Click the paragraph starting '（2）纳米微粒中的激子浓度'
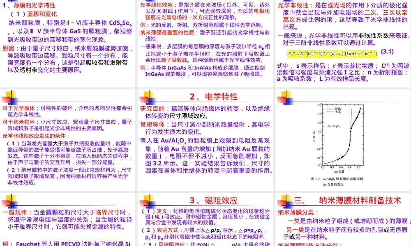The width and height of the screenshot is (411, 246). (x=69, y=176)
